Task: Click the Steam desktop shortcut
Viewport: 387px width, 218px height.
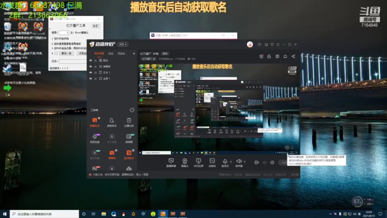Action: point(7,68)
